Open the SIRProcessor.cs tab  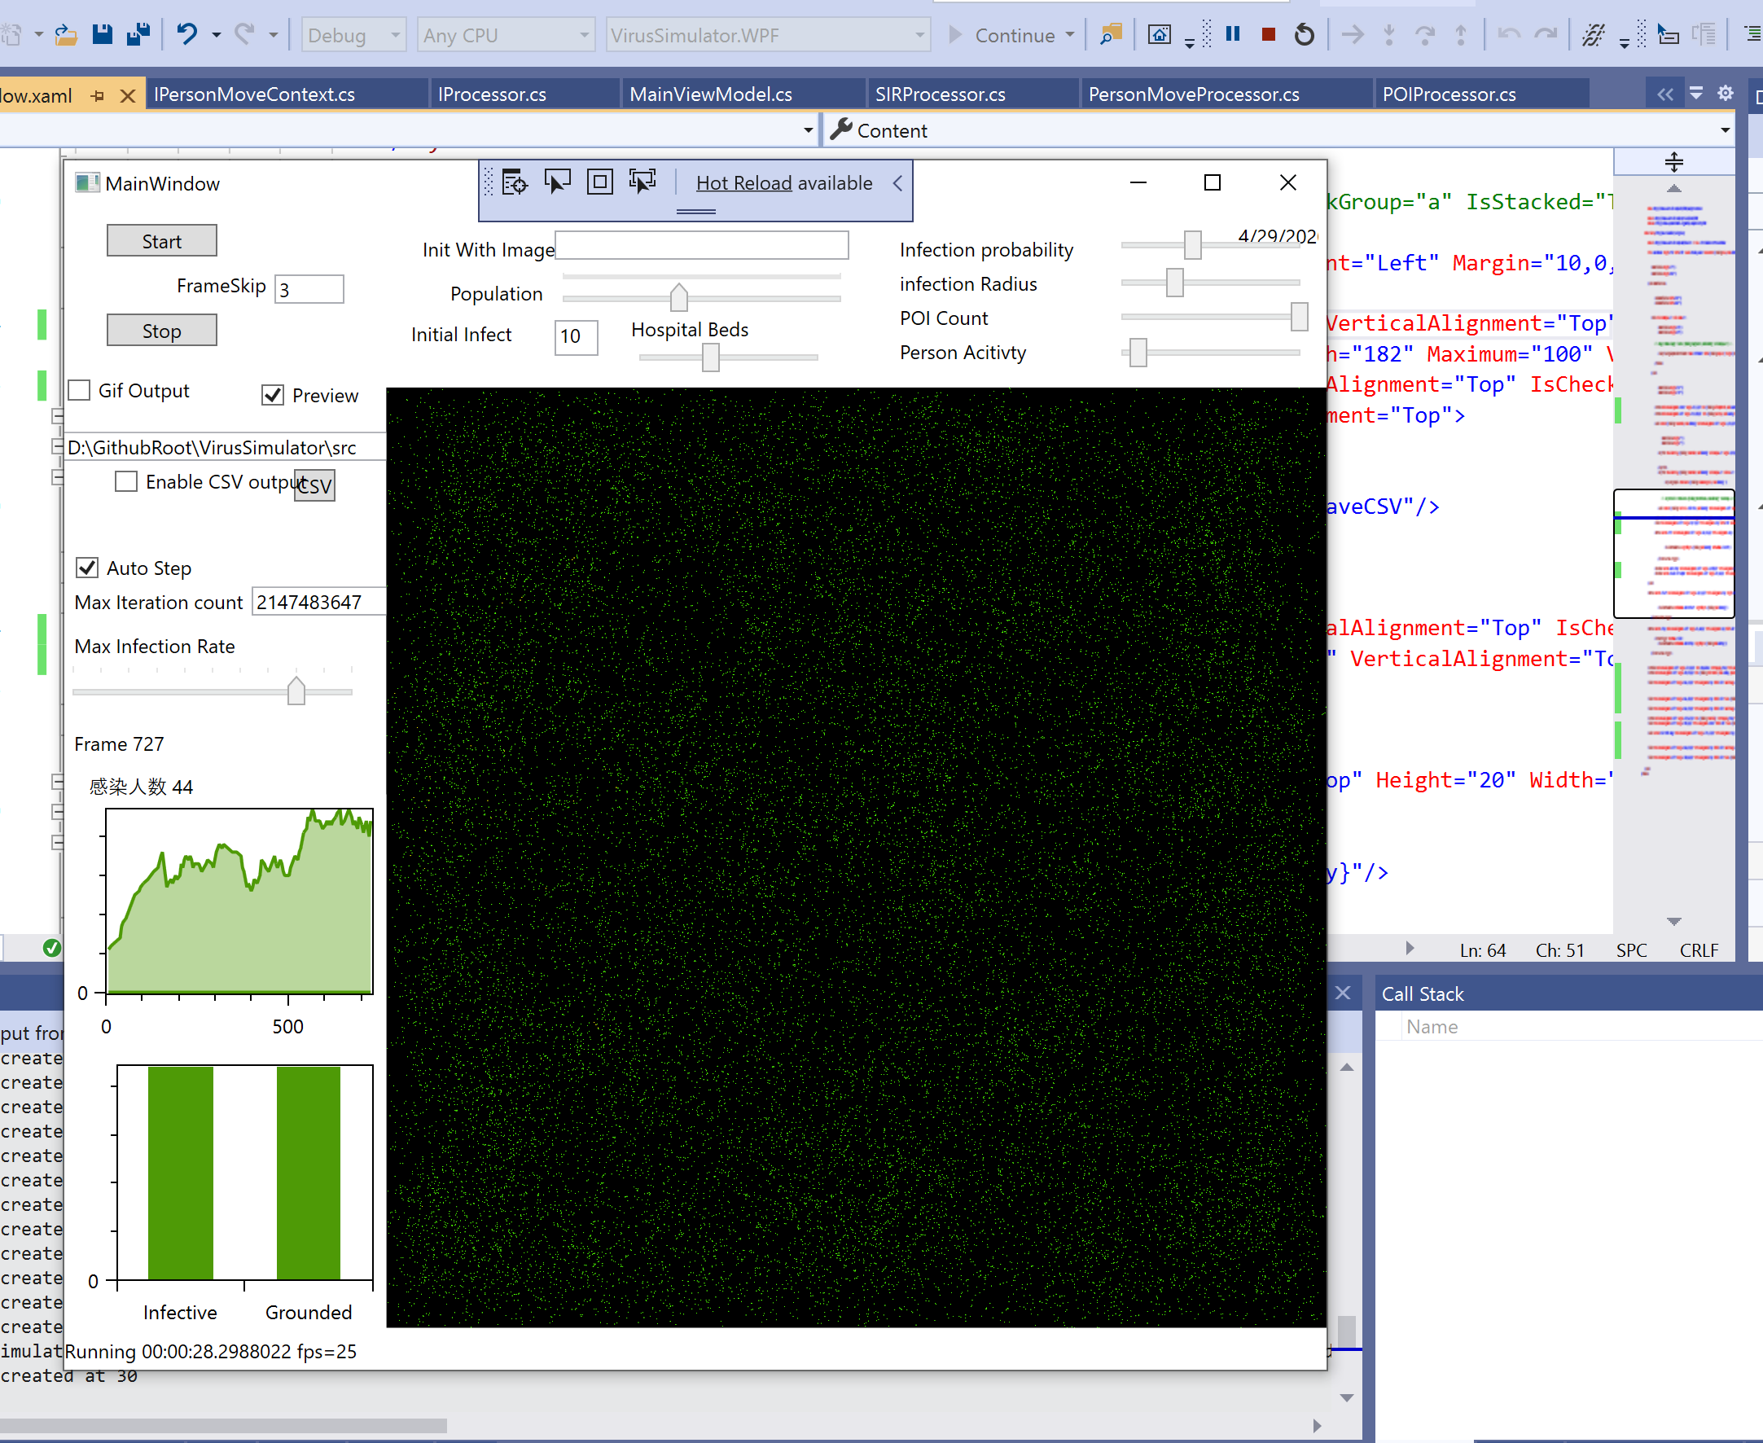[x=939, y=94]
